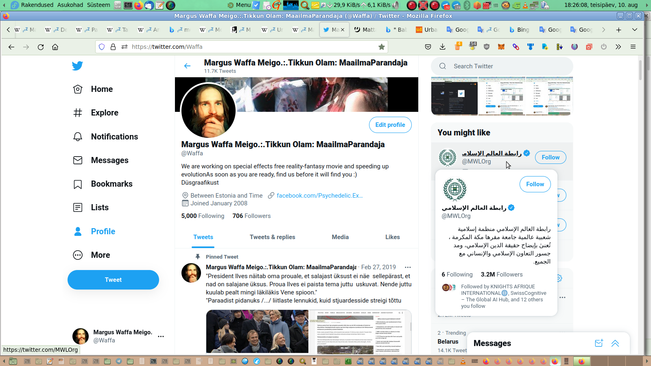The height and width of the screenshot is (366, 651).
Task: Expand the More menu in the sidebar
Action: click(x=91, y=255)
